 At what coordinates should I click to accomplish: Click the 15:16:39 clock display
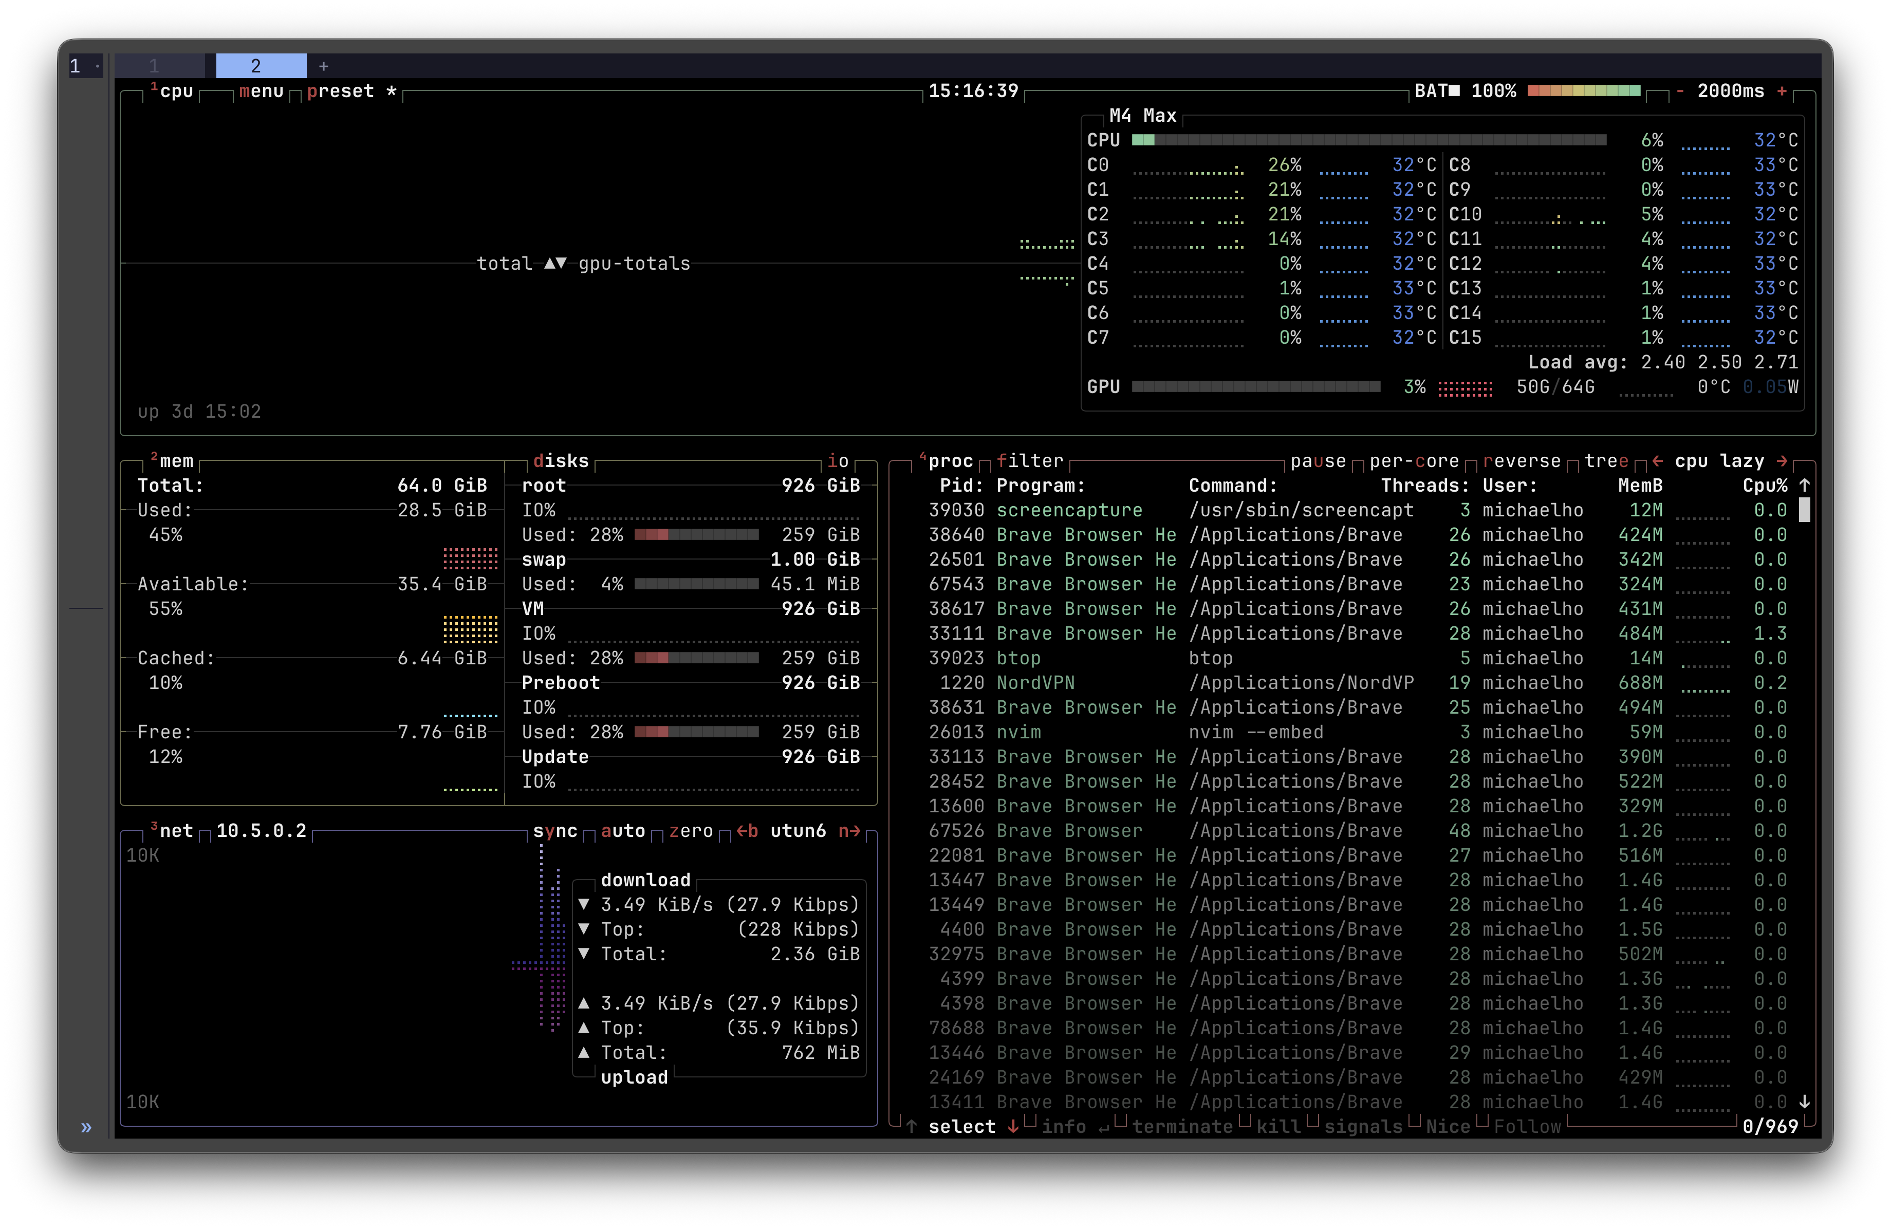click(973, 91)
